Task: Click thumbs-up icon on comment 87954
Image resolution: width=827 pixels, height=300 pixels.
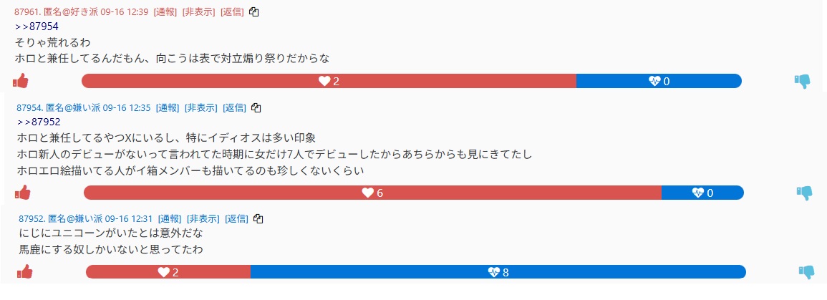Action: click(x=23, y=193)
